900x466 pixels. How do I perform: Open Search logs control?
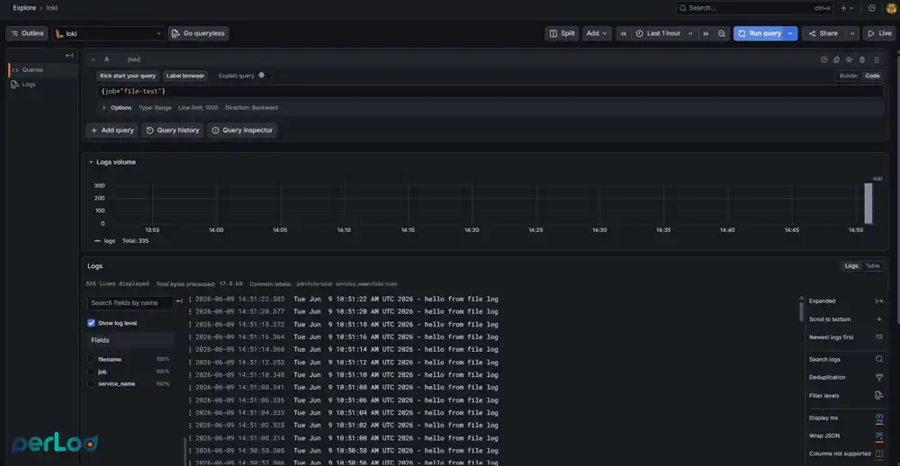(847, 359)
